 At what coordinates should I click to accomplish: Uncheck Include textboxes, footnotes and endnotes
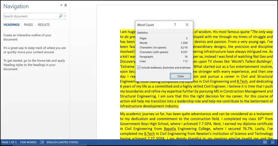click(139, 67)
